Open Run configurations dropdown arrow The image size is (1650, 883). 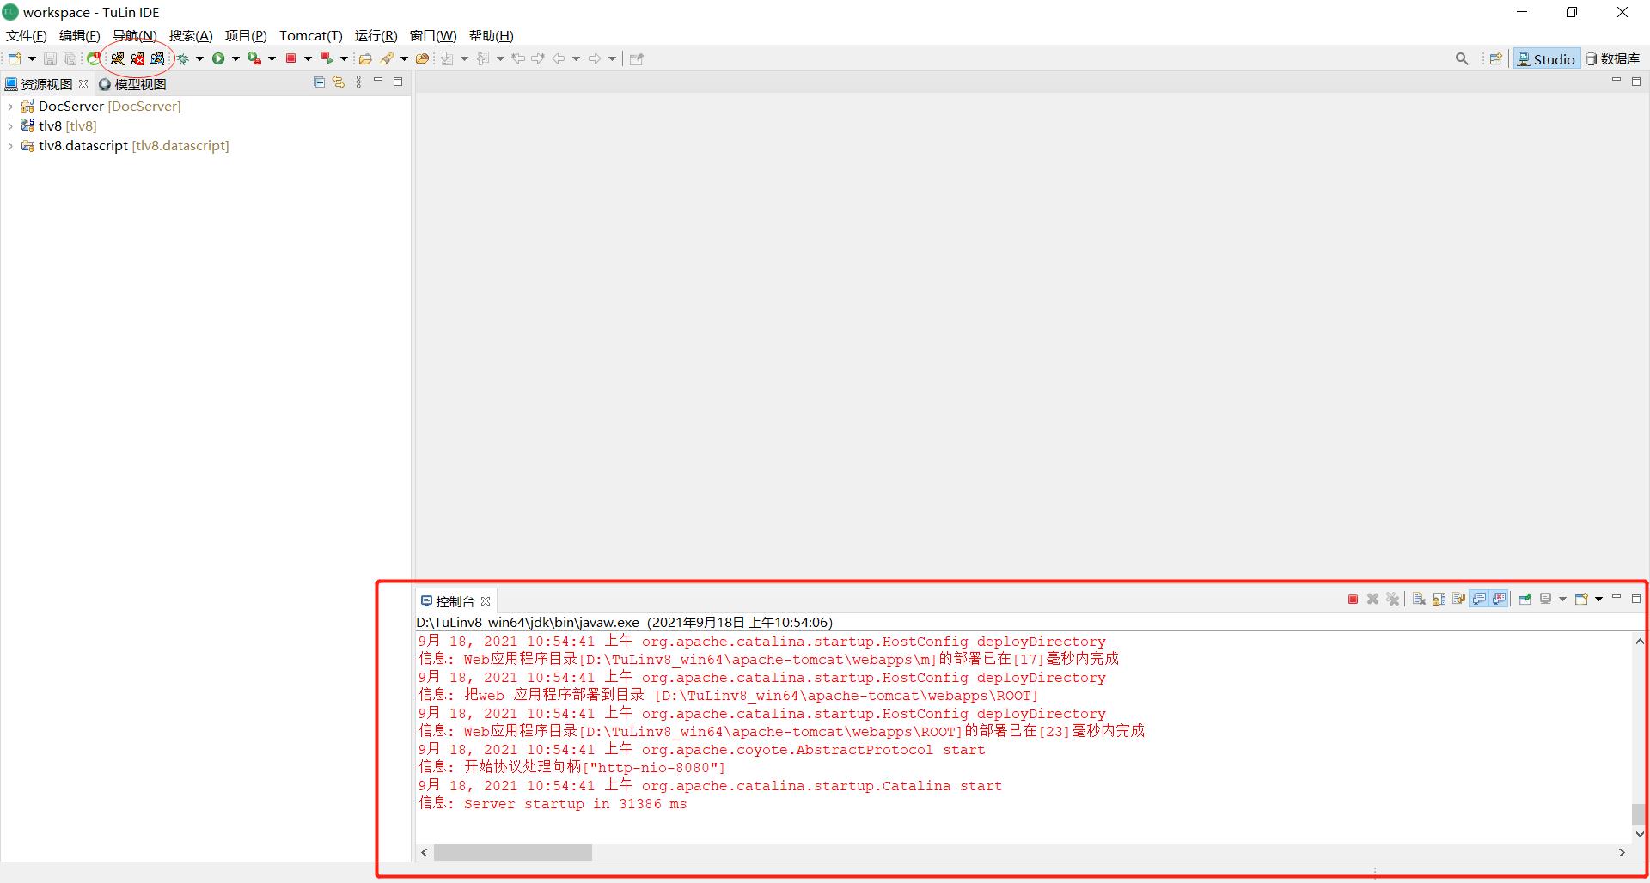tap(235, 58)
